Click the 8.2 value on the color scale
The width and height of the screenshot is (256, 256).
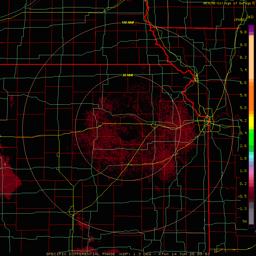coord(243,57)
